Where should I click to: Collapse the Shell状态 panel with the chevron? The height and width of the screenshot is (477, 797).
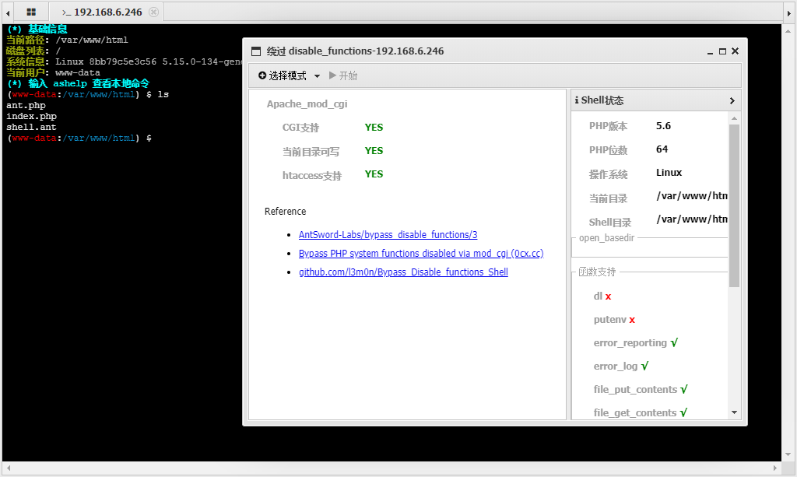(732, 100)
